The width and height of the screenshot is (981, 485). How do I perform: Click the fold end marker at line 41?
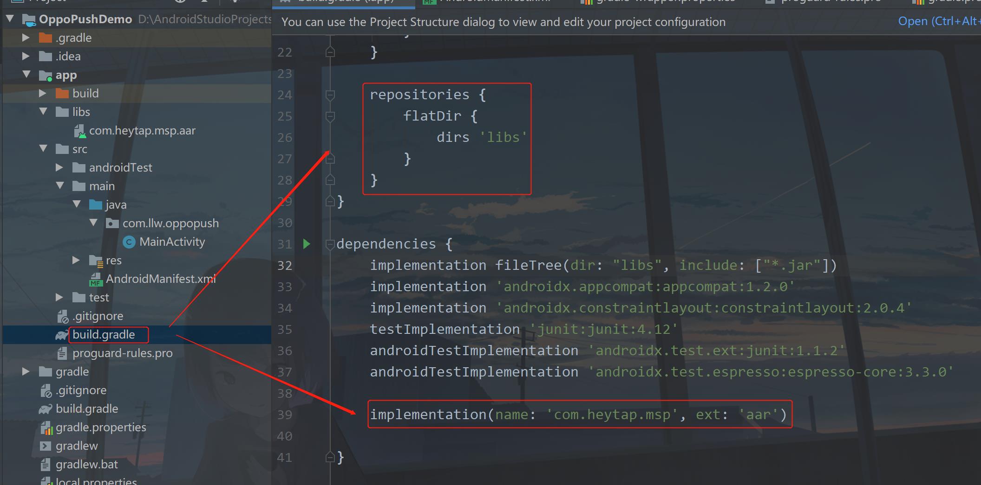coord(330,458)
